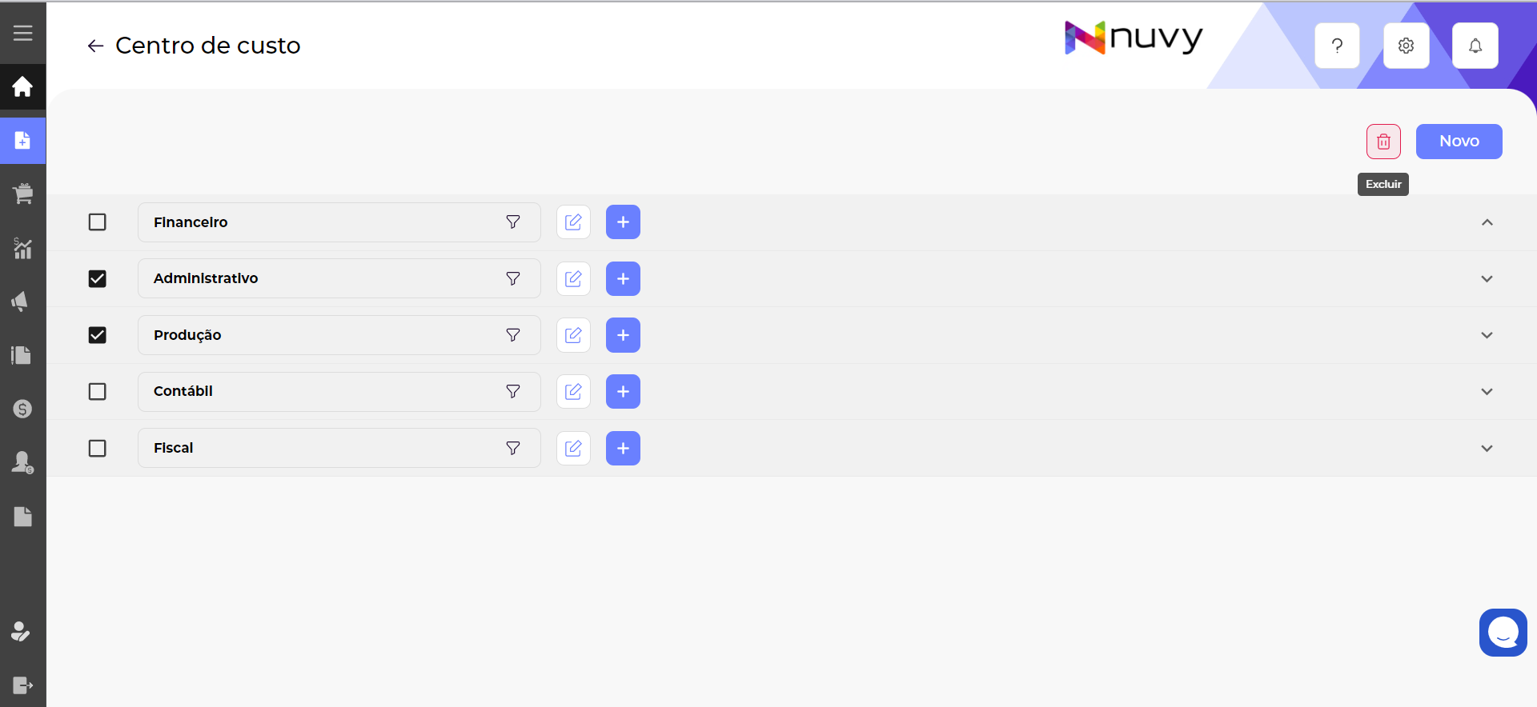Open notifications bell icon

1475,46
